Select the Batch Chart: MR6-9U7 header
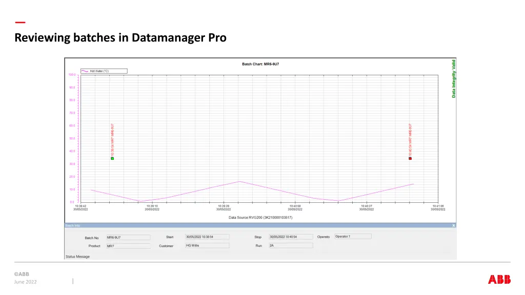This screenshot has width=525, height=295. tap(260, 64)
